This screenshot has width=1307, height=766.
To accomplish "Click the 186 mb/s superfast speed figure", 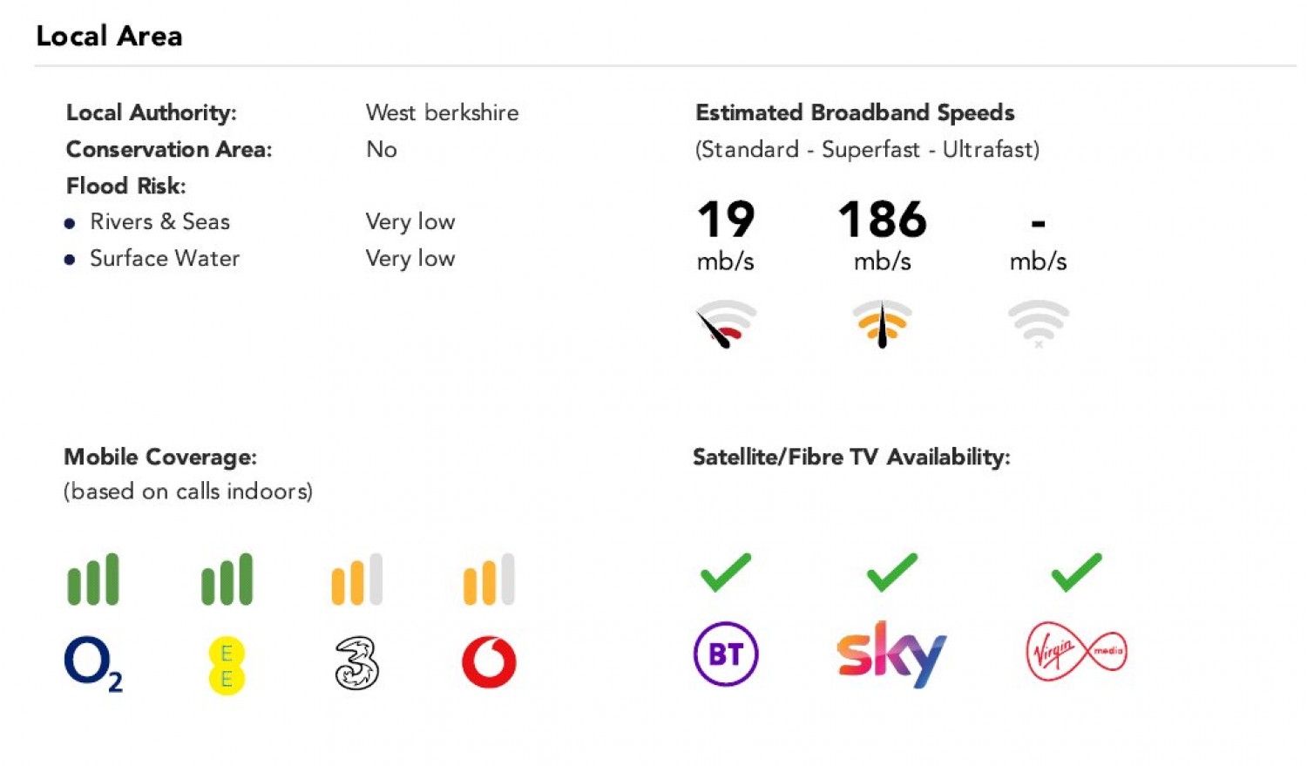I will [x=882, y=220].
